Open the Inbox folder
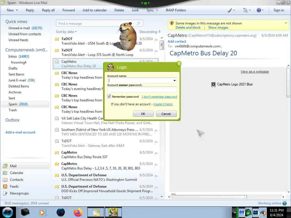 [18, 56]
